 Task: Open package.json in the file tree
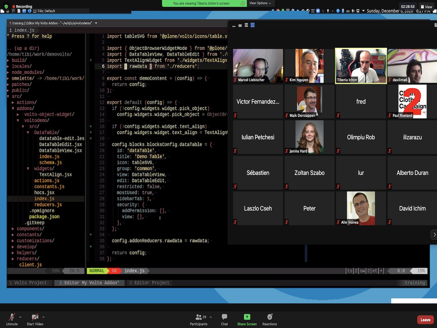point(44,217)
